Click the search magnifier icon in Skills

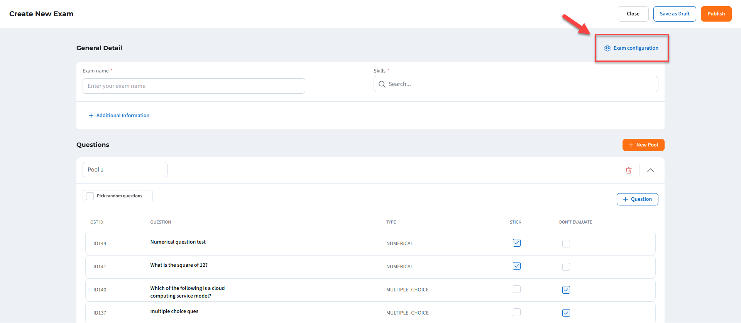click(x=382, y=84)
